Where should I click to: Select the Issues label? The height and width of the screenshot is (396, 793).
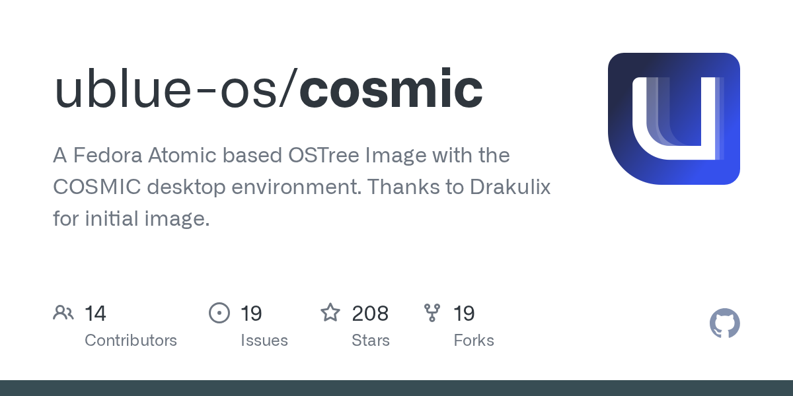click(x=264, y=341)
